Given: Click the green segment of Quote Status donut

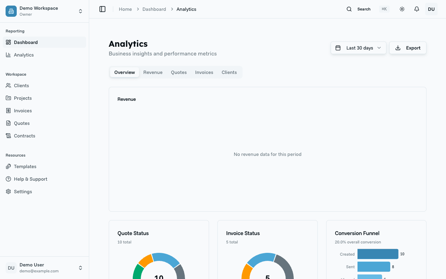Looking at the screenshot, I should point(138,272).
